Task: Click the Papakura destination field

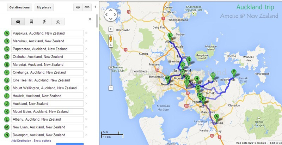Action: coord(47,33)
